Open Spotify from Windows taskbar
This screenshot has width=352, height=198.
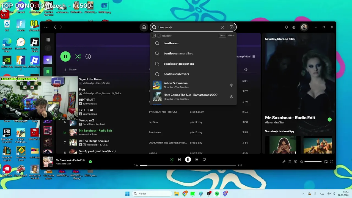[217, 194]
